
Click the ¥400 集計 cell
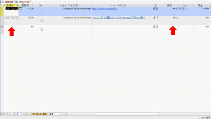(171, 12)
